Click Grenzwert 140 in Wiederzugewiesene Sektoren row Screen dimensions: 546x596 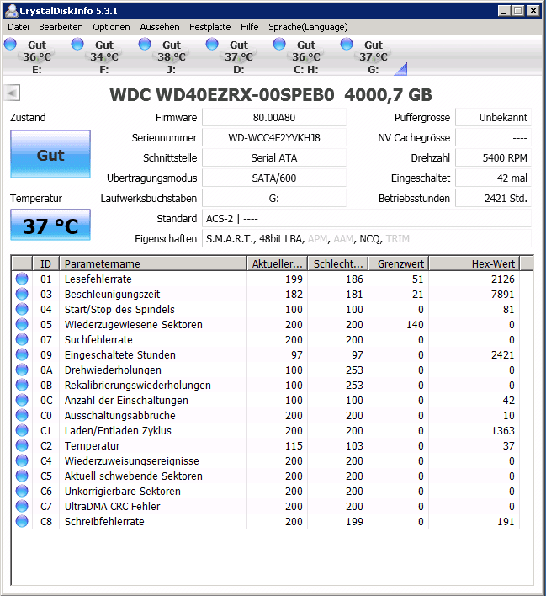415,325
